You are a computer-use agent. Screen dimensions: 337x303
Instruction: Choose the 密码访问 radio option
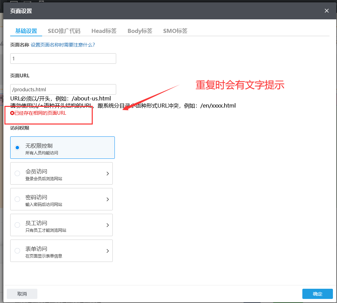17,199
